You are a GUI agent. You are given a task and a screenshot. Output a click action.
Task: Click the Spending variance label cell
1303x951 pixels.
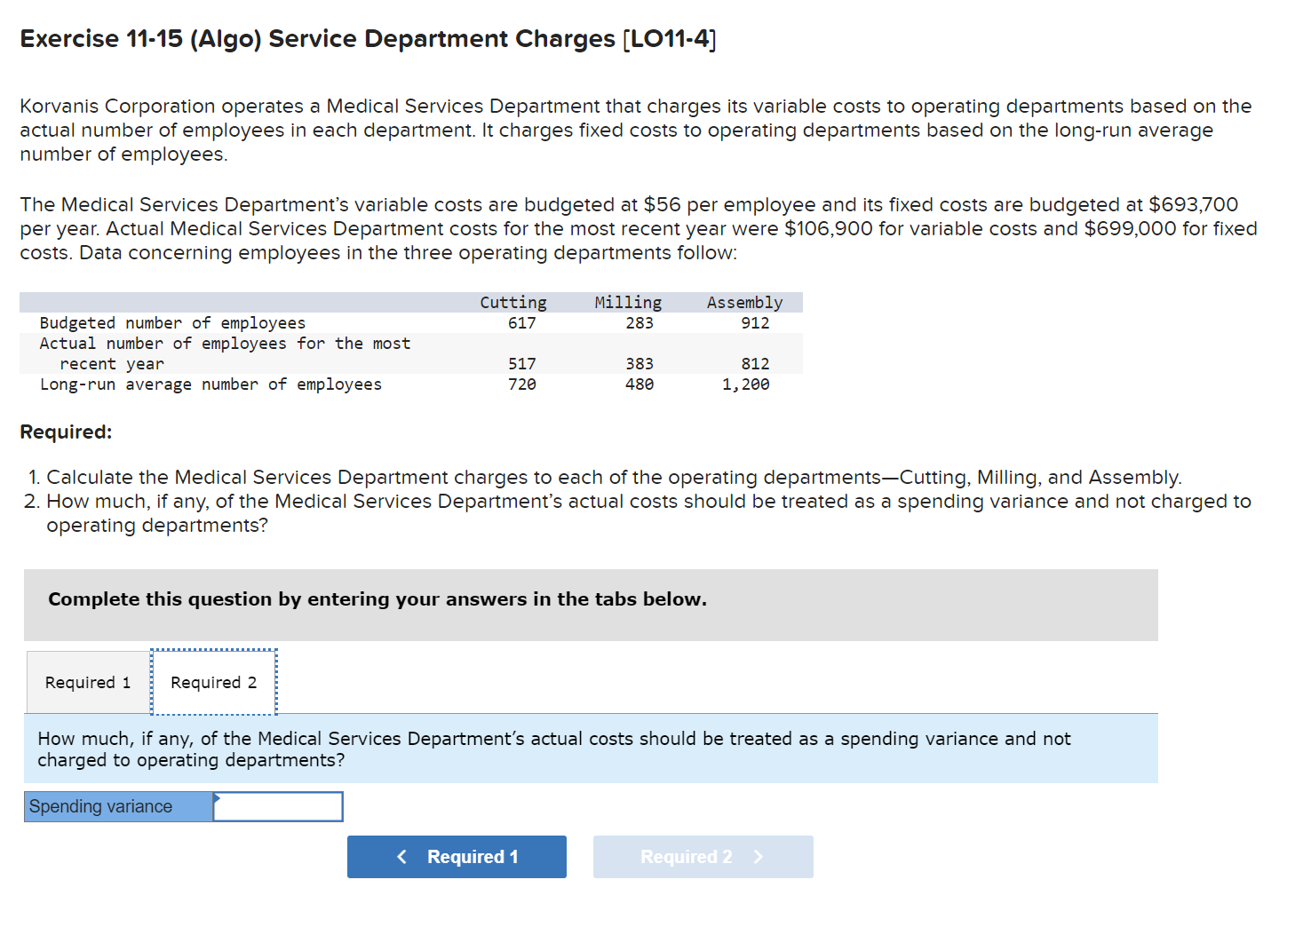point(118,806)
